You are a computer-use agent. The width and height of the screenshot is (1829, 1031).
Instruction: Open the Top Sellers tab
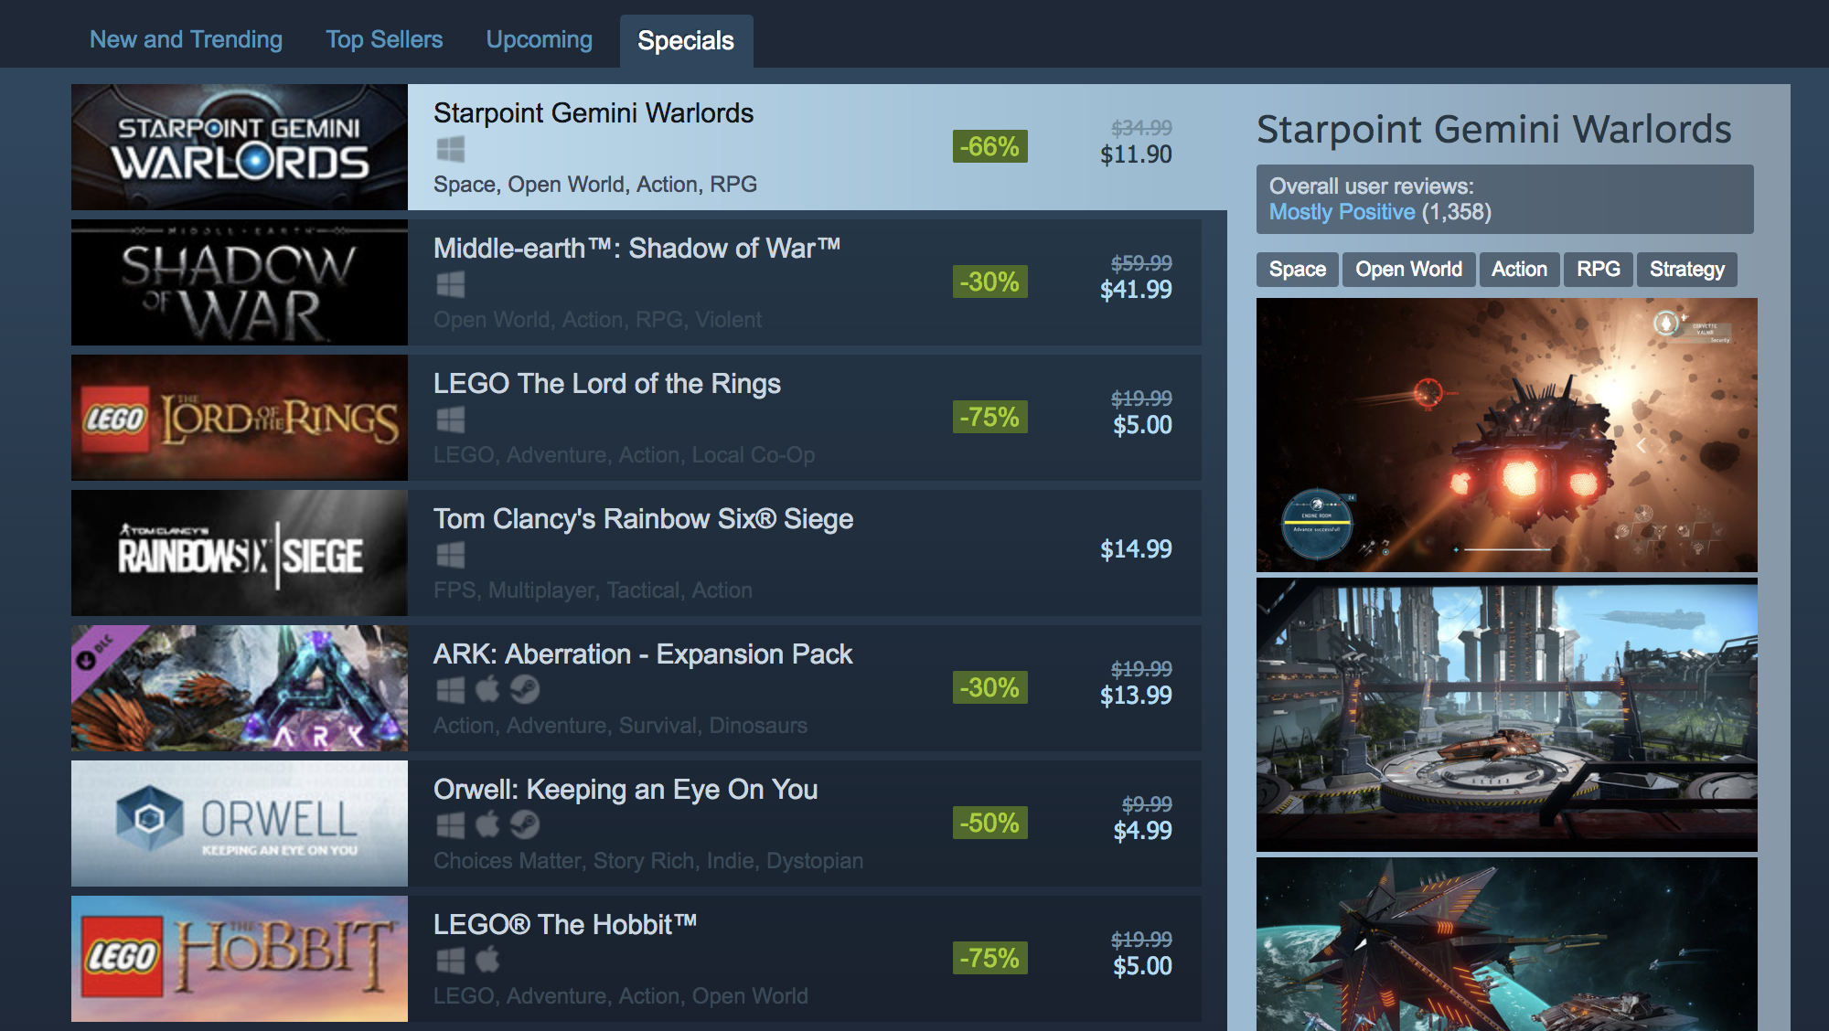pos(384,39)
